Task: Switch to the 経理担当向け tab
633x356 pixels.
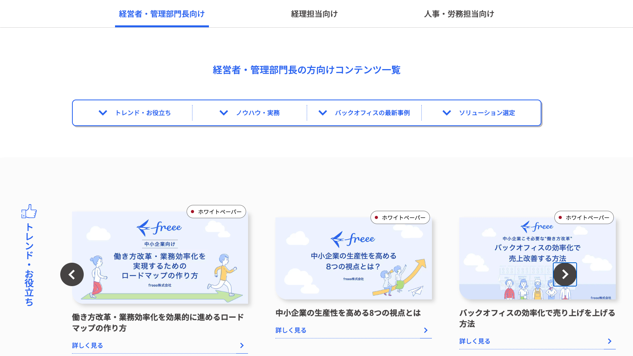Action: point(314,14)
